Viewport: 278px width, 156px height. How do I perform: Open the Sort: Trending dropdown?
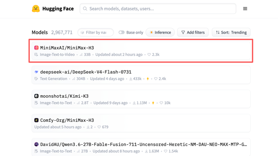coord(231,33)
